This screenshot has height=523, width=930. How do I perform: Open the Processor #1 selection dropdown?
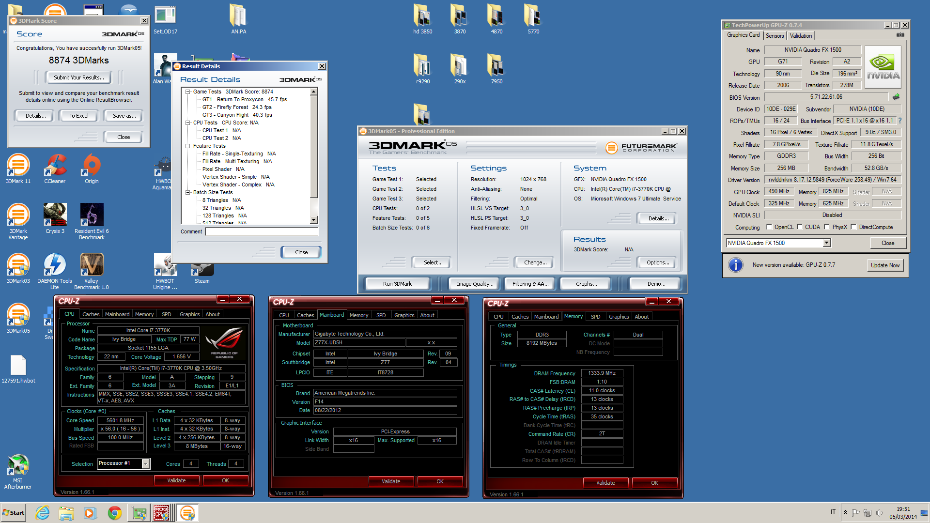click(x=145, y=463)
